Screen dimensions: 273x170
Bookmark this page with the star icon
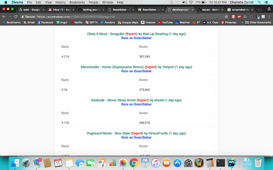(226, 17)
